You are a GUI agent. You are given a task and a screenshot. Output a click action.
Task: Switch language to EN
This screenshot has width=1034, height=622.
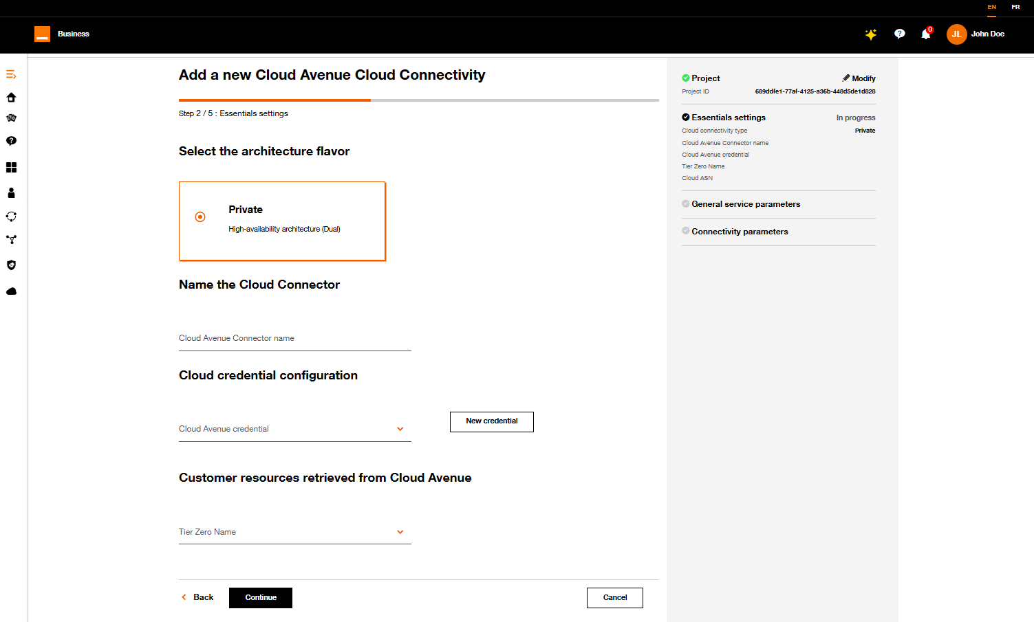[992, 7]
